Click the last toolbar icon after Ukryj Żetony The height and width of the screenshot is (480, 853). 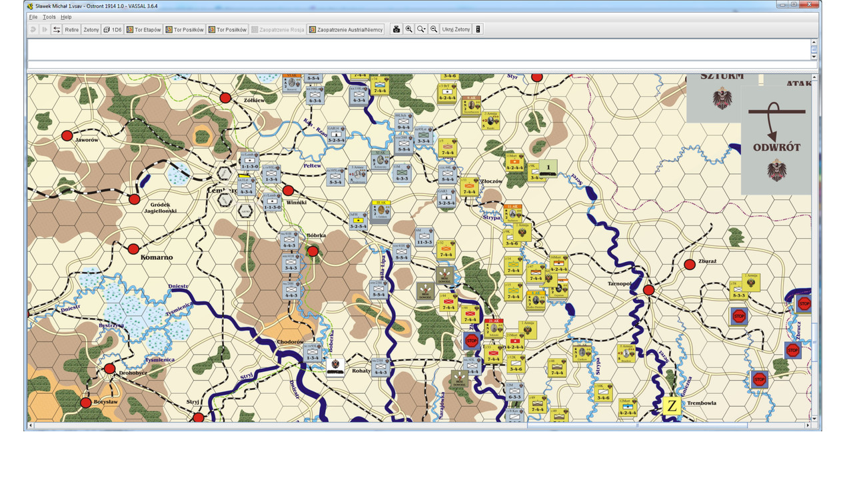[478, 29]
